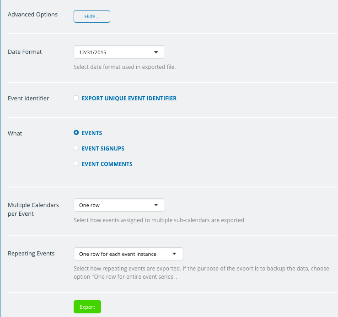The image size is (338, 317).
Task: Select the EVENTS radio button
Action: [76, 132]
